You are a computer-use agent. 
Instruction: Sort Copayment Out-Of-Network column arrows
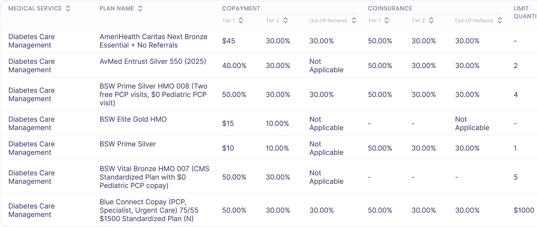[x=354, y=20]
